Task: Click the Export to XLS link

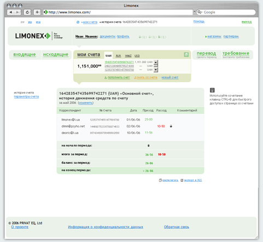Action: coord(193,180)
